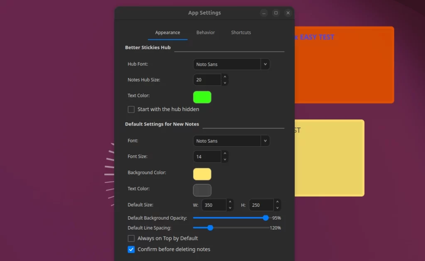425x261 pixels.
Task: Click the default width field showing 350
Action: coord(214,205)
